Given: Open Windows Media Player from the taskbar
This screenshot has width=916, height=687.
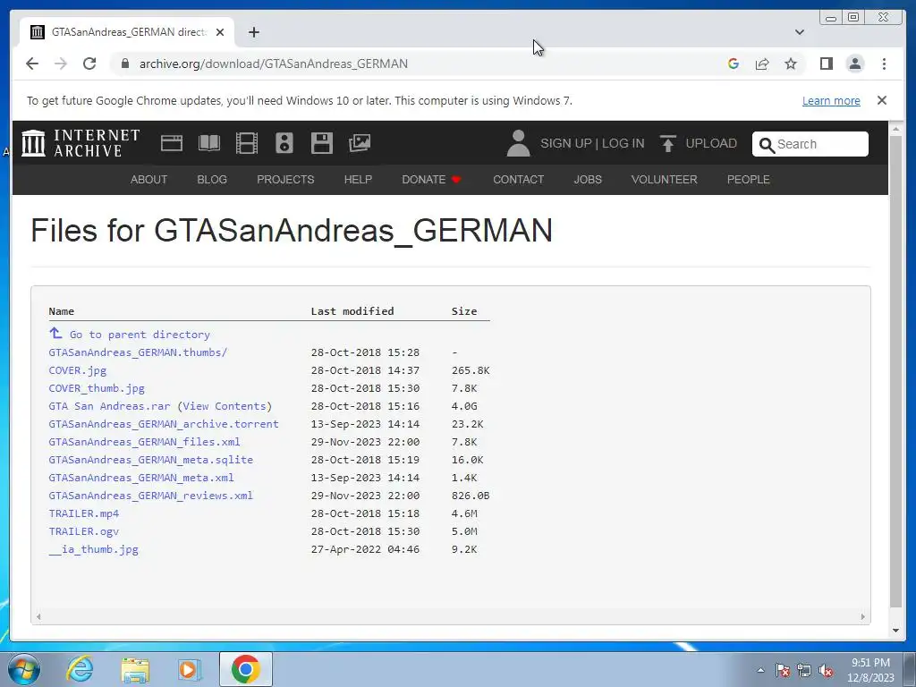Looking at the screenshot, I should [190, 669].
